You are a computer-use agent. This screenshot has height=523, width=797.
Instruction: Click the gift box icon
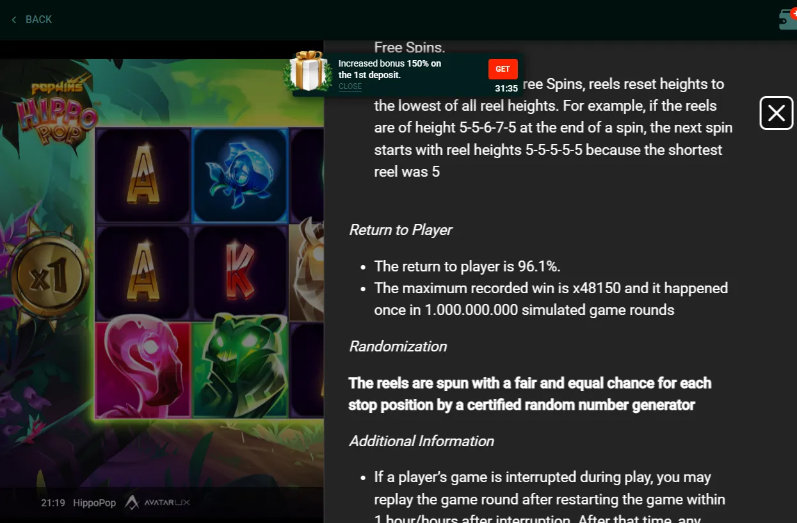click(x=308, y=71)
